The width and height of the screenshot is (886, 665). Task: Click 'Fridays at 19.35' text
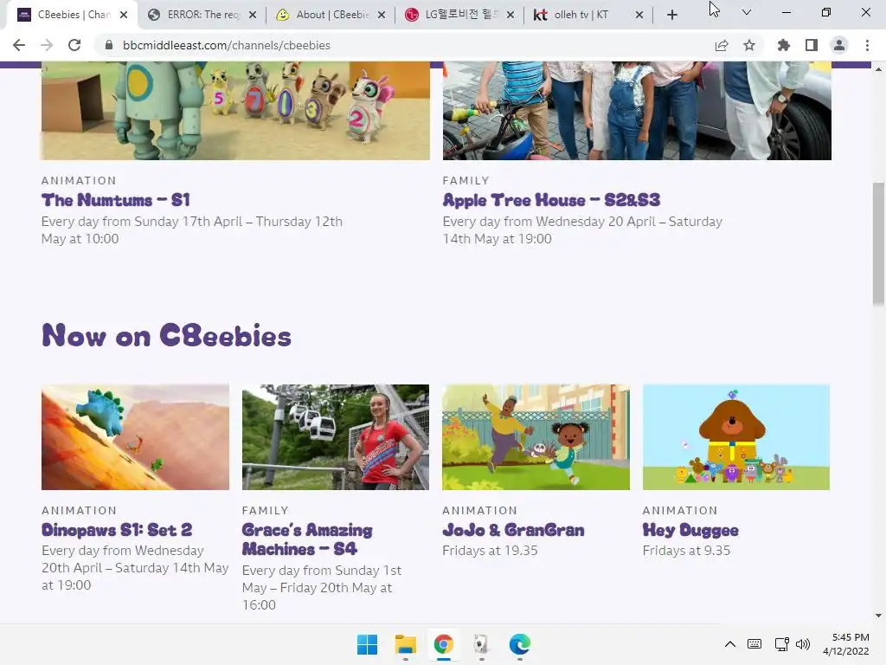coord(490,550)
